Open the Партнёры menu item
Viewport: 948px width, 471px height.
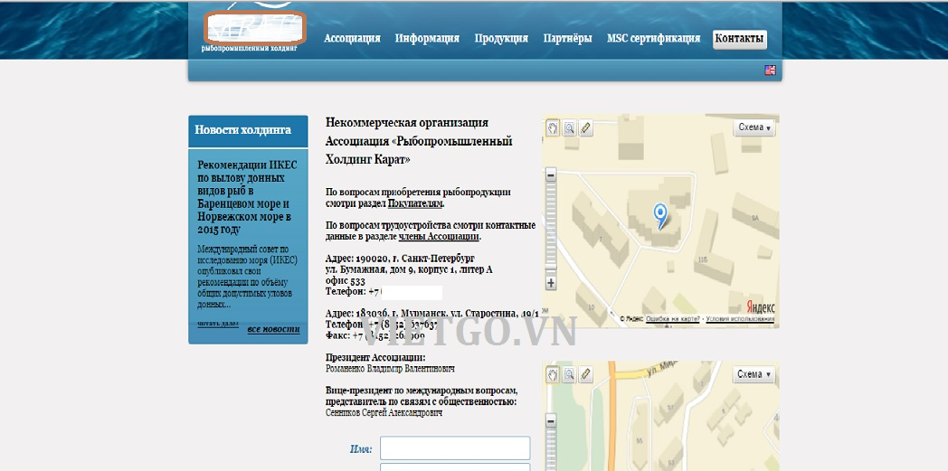(x=567, y=39)
